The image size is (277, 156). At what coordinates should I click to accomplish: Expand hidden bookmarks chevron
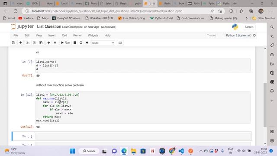click(x=246, y=18)
